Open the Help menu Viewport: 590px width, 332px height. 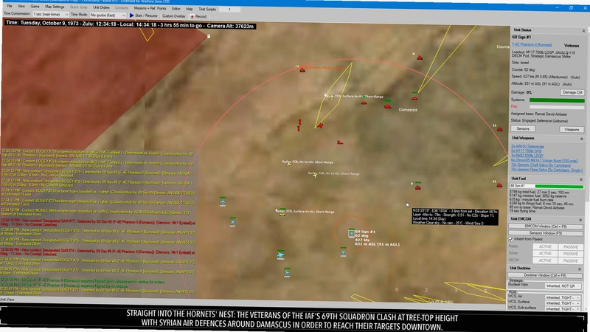[190, 9]
